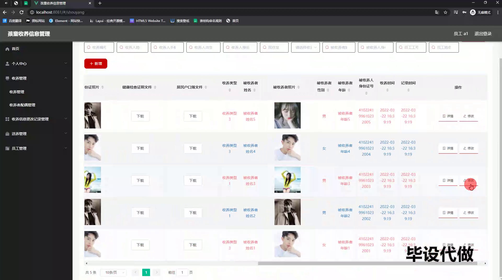Click the browser address bar URL
Viewport: 502px width, 280px height.
(x=60, y=12)
